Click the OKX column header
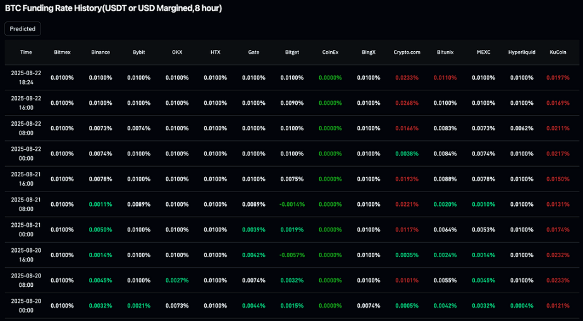Screen dimensions: 583x321 click(177, 52)
